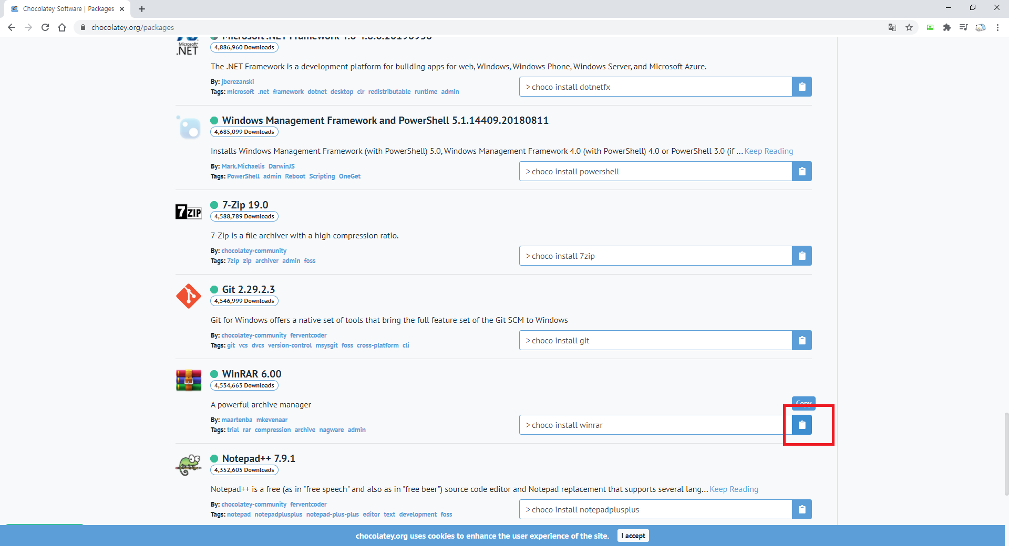Open the Chrome three-dot menu
The image size is (1009, 546).
(x=997, y=27)
